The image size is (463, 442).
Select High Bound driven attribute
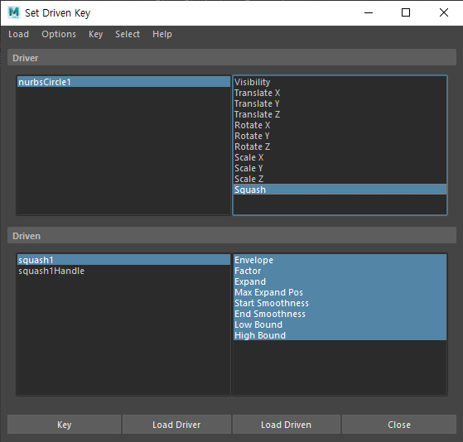[x=340, y=335]
